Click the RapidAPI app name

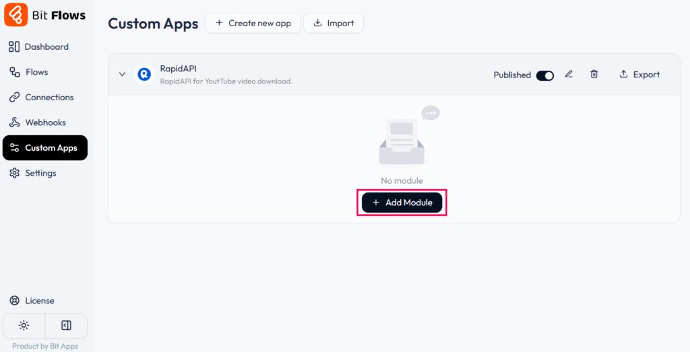[178, 69]
